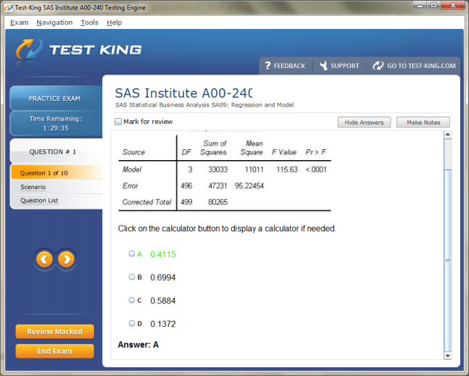Screen dimensions: 469x376
Task: Click Mean Square 95.22454 cell
Action: tap(249, 186)
